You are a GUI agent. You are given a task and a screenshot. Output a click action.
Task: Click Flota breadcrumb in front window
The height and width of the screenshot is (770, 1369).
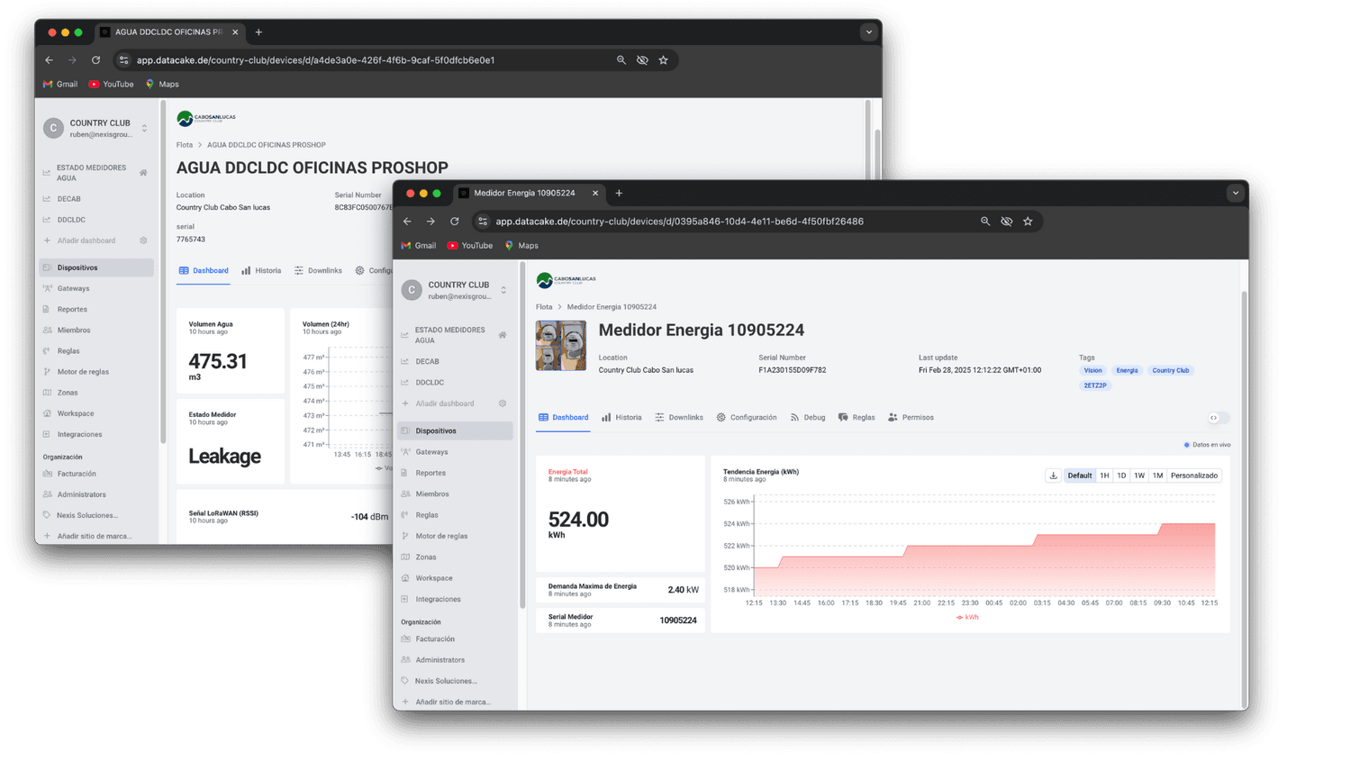click(544, 307)
